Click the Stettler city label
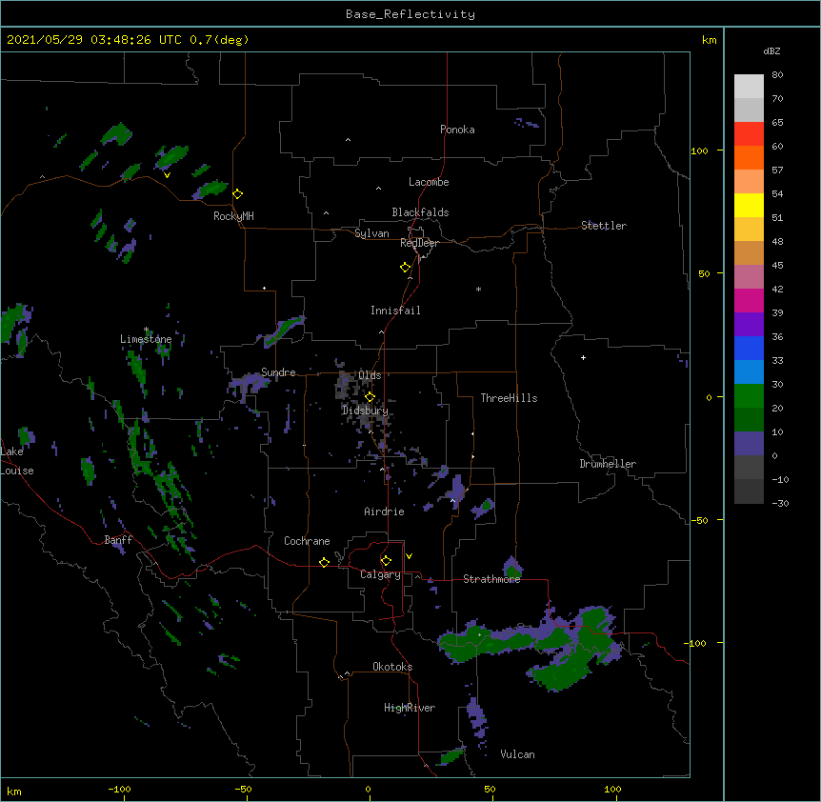The image size is (821, 802). (x=604, y=226)
